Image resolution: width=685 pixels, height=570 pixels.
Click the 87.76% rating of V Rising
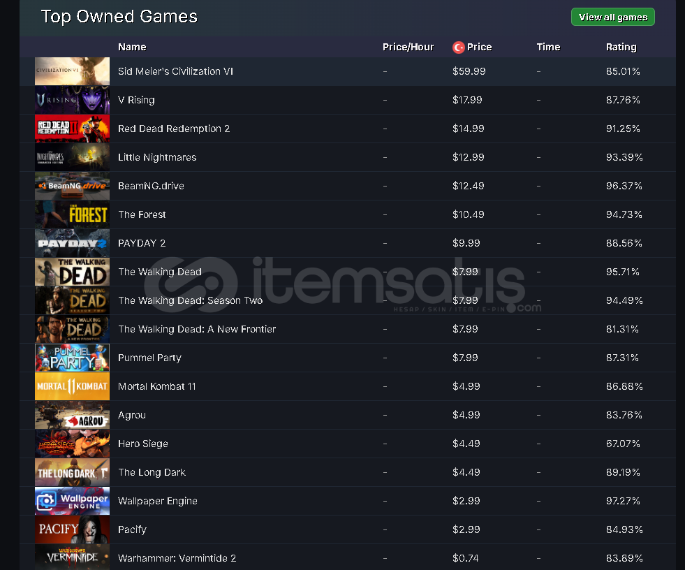coord(623,100)
